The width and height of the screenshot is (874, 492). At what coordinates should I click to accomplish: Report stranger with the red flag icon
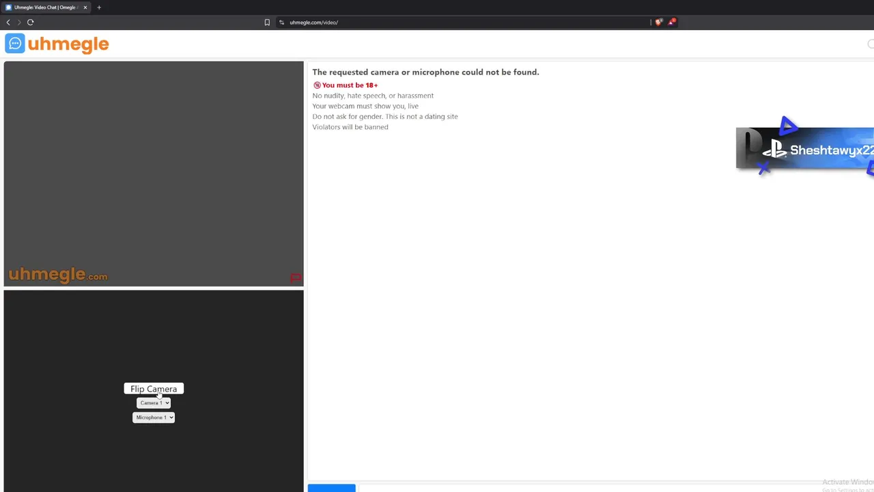coord(296,278)
